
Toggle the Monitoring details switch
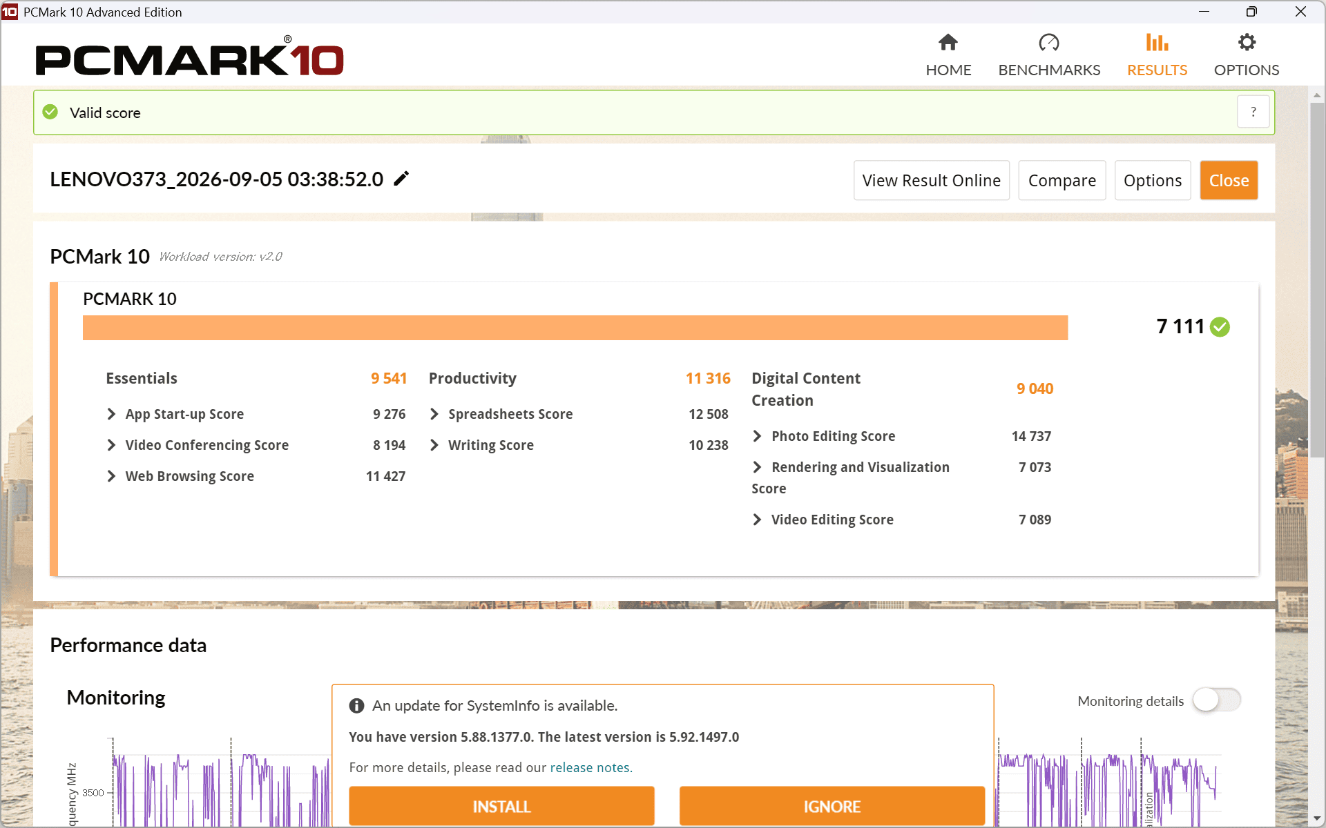coord(1217,700)
